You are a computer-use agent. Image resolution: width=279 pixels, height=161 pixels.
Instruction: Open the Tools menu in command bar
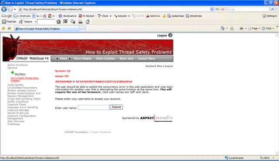(x=268, y=28)
